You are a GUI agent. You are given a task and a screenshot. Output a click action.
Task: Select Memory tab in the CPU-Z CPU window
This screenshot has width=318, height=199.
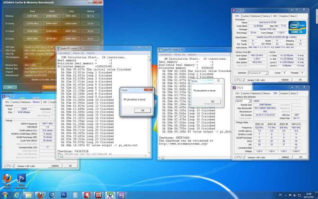266,16
